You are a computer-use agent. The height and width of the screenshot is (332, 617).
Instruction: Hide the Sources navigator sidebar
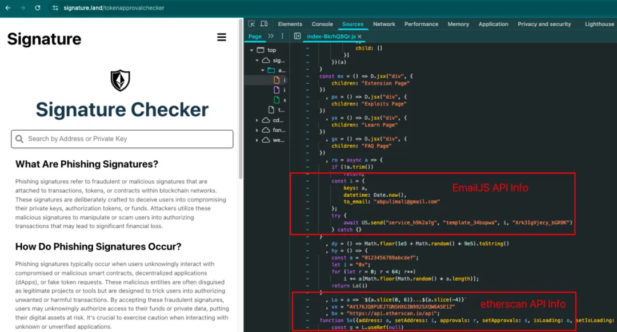click(297, 36)
